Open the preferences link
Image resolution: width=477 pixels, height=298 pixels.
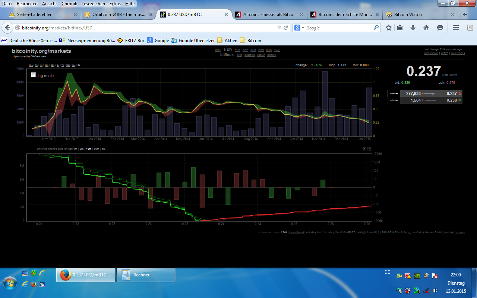[x=458, y=53]
